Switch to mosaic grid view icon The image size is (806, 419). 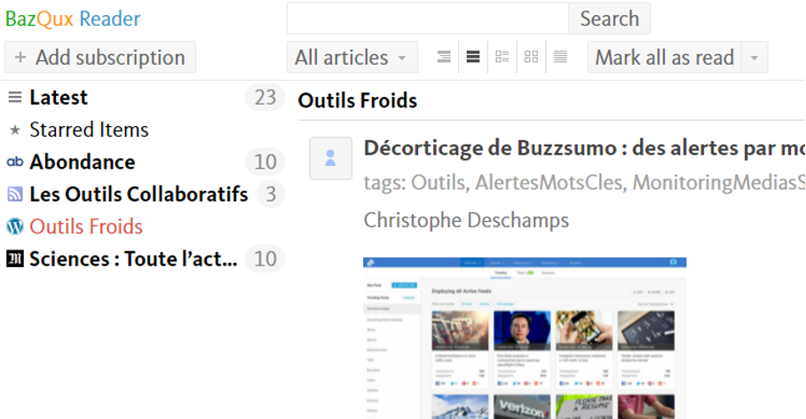(531, 57)
